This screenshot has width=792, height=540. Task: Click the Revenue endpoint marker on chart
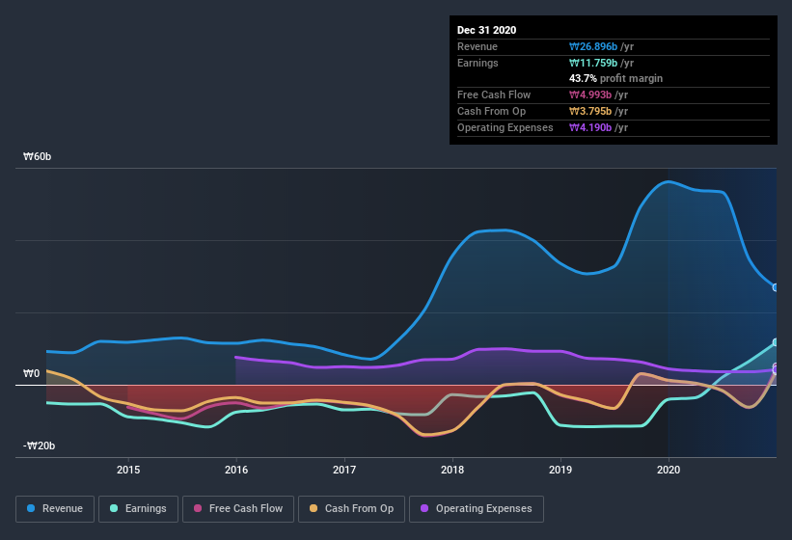[x=776, y=287]
